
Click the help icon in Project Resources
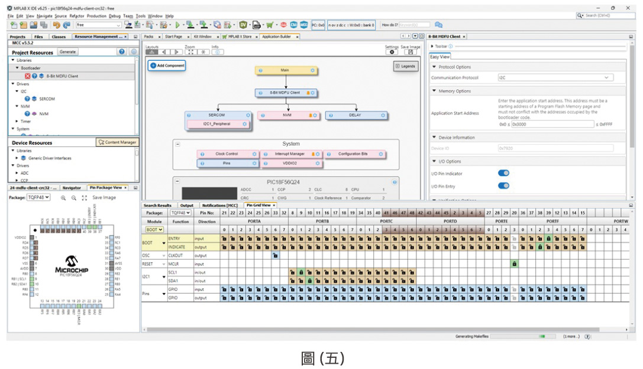click(x=122, y=52)
